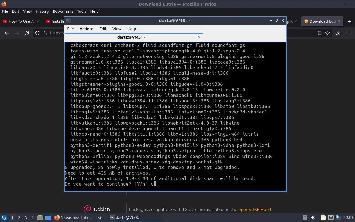Click the '0 upgraded, 89 newly installed' line

click(152, 167)
